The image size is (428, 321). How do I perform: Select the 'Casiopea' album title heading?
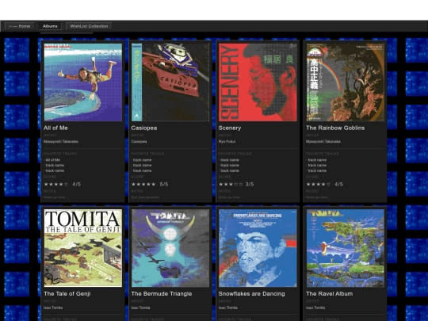(143, 128)
